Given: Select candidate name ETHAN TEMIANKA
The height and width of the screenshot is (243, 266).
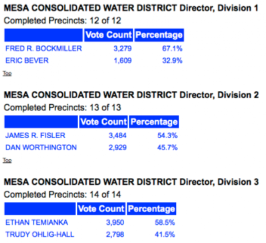Looking at the screenshot, I should point(37,222).
